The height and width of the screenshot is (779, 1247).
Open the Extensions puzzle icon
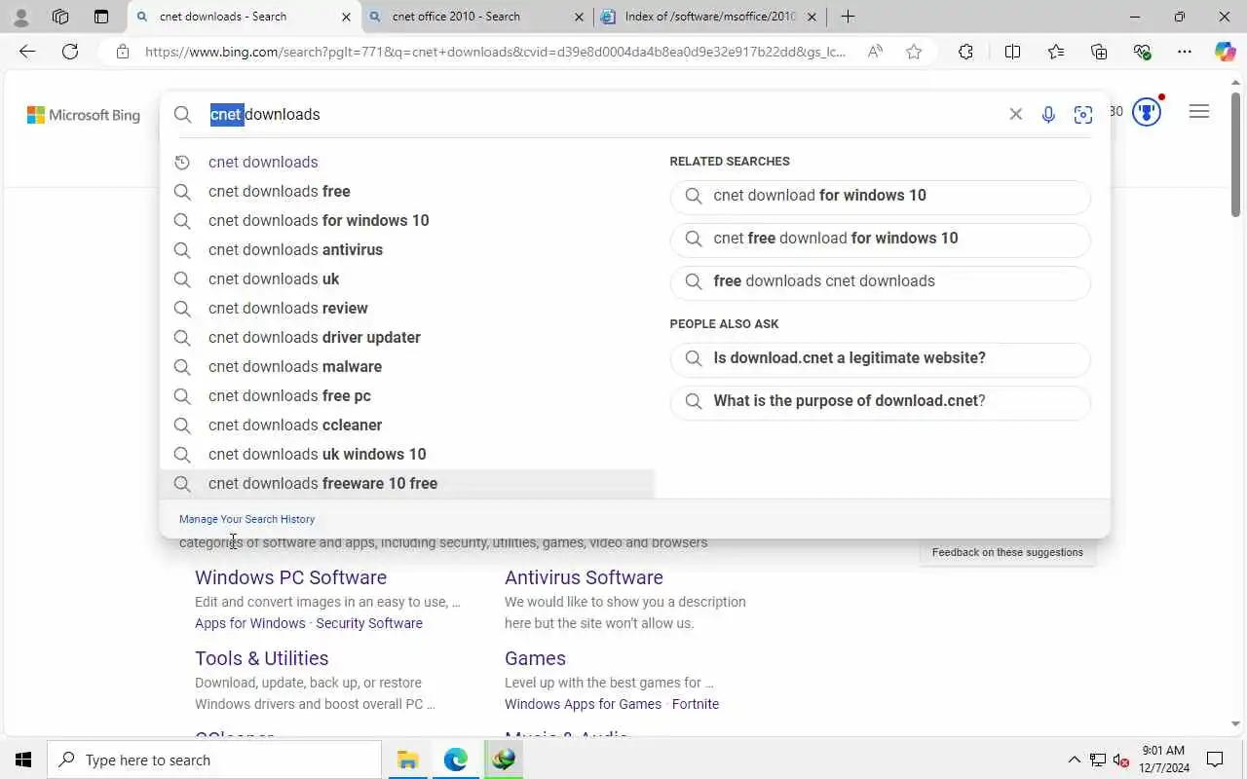[x=965, y=52]
